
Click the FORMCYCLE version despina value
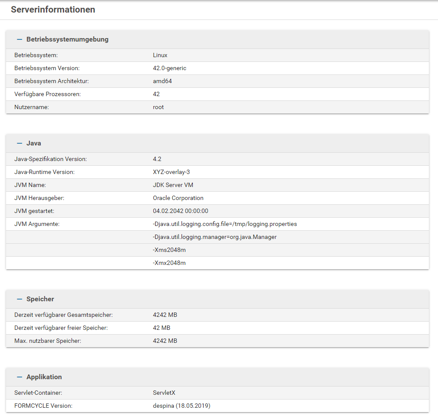182,406
